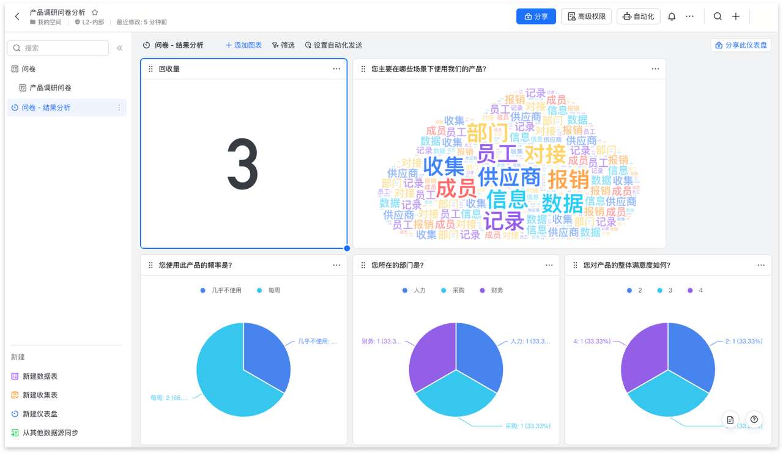This screenshot has height=454, width=783.
Task: Click the sidebar 搜索 search field
Action: pyautogui.click(x=58, y=48)
